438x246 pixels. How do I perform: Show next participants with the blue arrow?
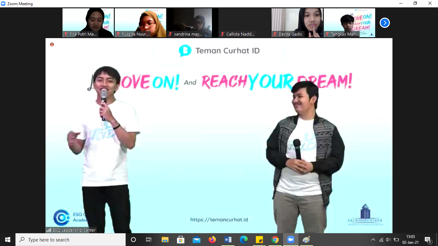click(384, 23)
